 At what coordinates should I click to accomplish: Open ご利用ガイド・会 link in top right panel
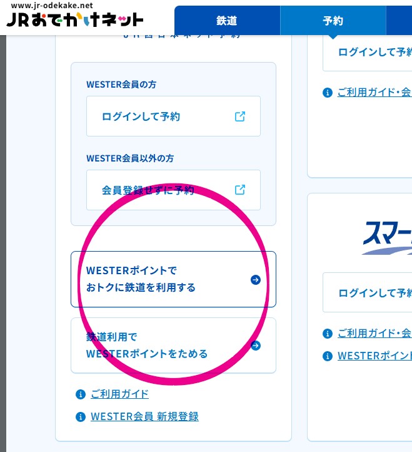coord(374,92)
